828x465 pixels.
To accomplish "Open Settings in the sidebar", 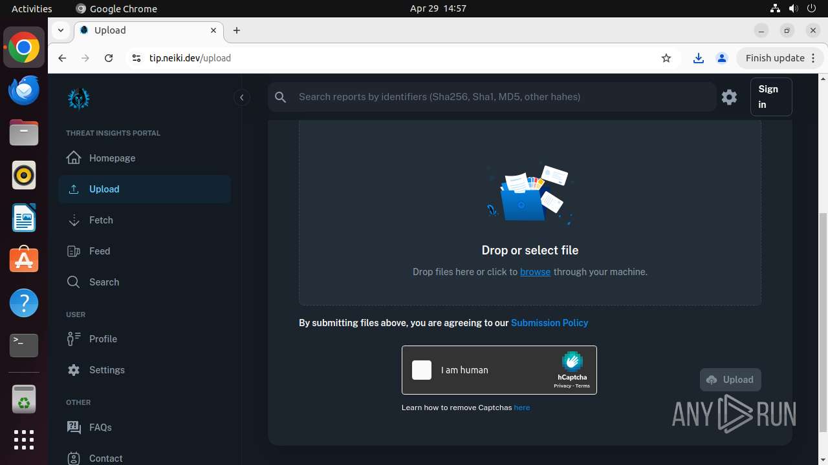I will click(144, 370).
